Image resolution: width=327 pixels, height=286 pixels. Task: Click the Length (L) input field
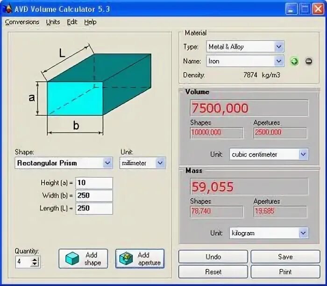point(94,208)
